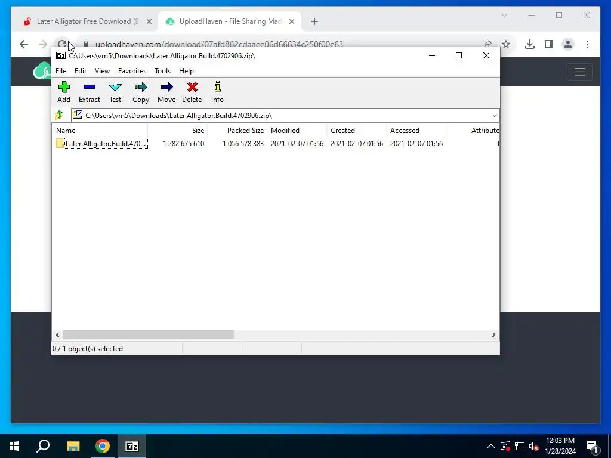Open a new Chrome tab

pos(314,22)
